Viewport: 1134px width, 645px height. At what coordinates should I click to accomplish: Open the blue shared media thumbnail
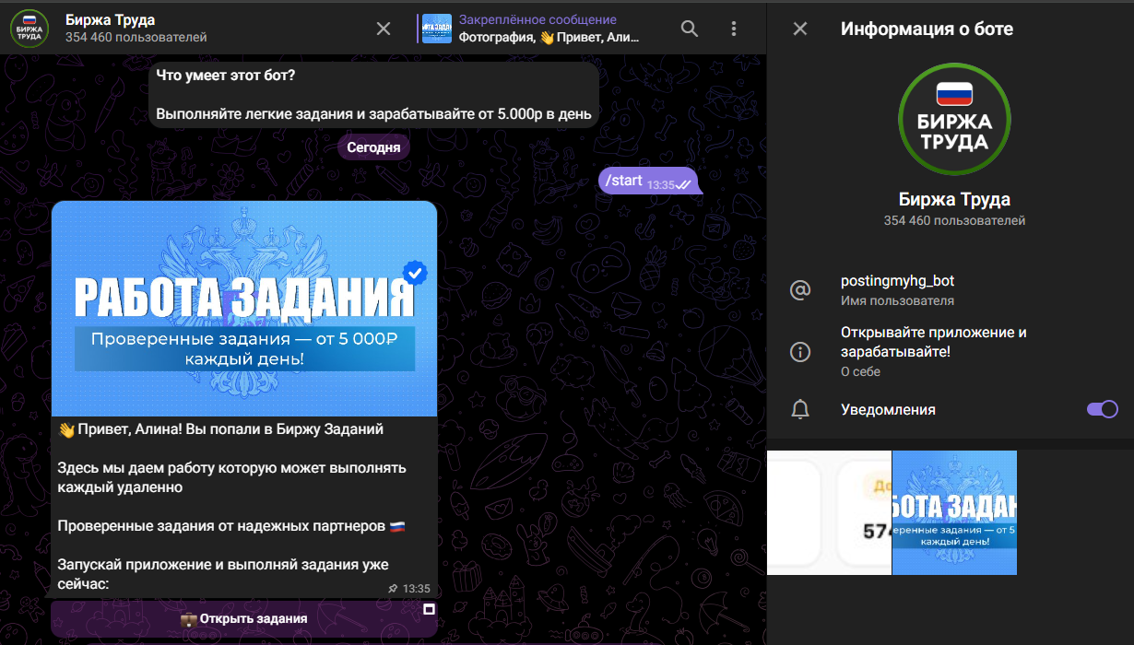(x=954, y=512)
